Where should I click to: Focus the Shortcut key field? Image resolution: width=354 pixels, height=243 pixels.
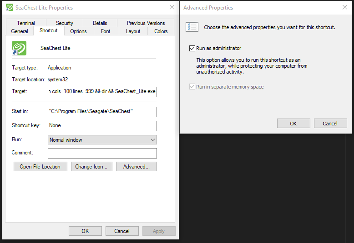point(102,126)
